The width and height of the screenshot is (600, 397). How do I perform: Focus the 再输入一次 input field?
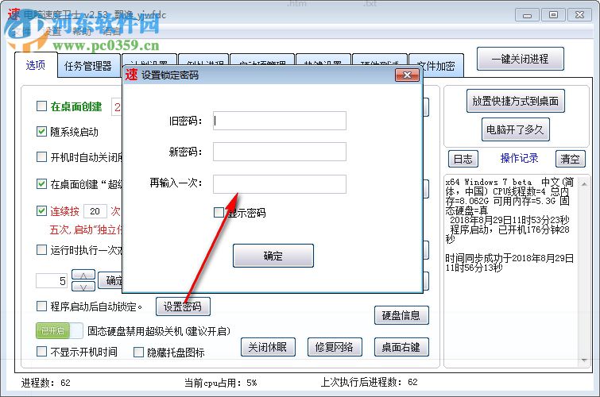[280, 184]
